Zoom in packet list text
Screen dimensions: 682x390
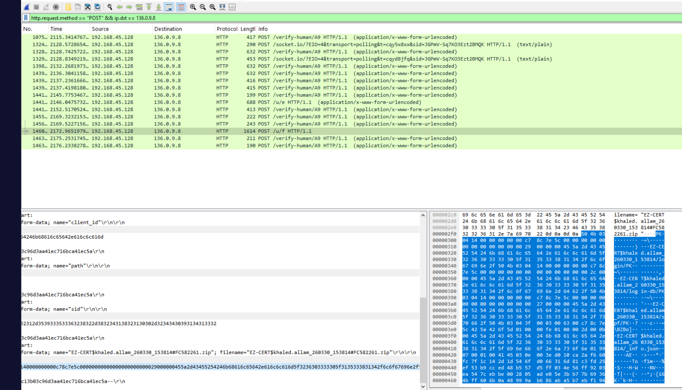point(193,7)
